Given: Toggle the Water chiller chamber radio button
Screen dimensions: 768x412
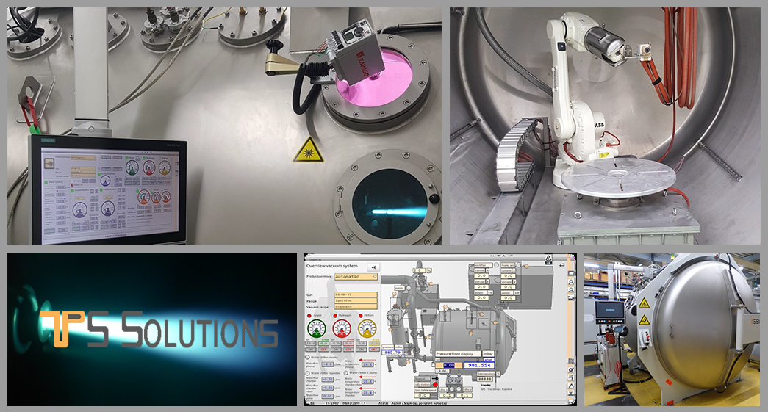Looking at the screenshot, I should [308, 373].
